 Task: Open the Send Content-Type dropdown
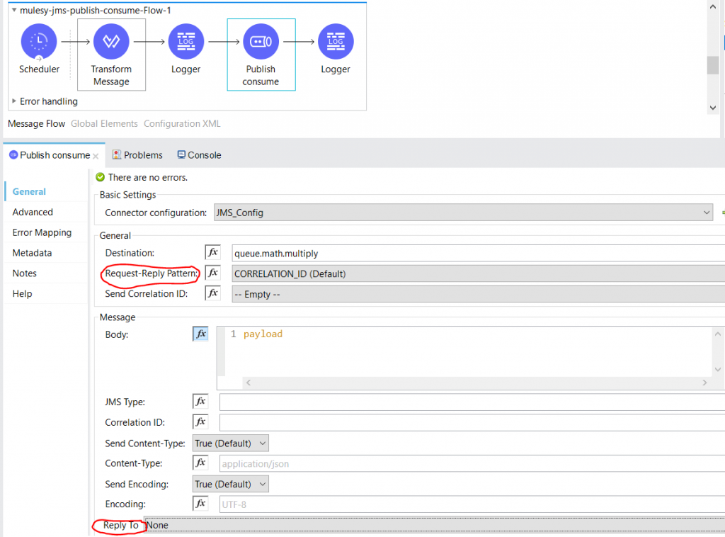coord(229,442)
